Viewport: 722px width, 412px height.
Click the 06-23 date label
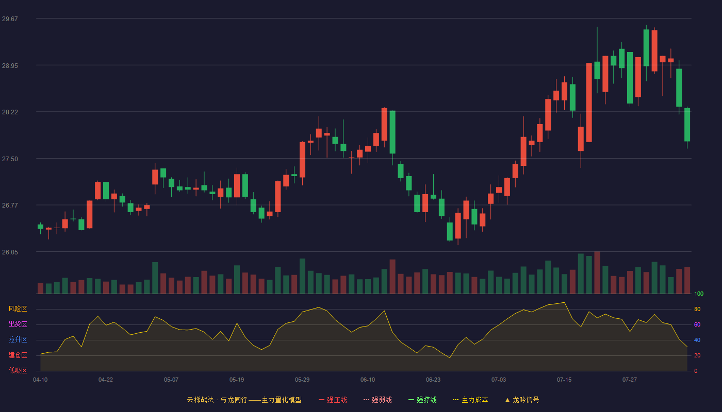433,380
